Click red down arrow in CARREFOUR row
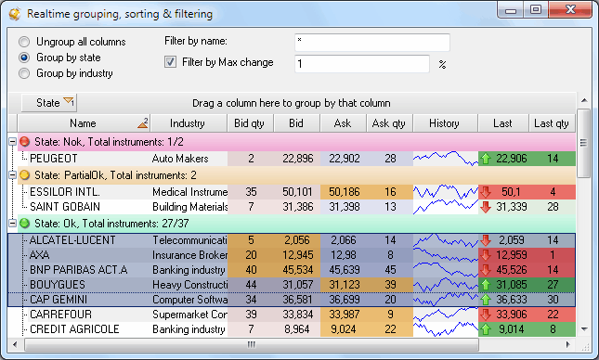Image resolution: width=599 pixels, height=360 pixels. coord(486,315)
